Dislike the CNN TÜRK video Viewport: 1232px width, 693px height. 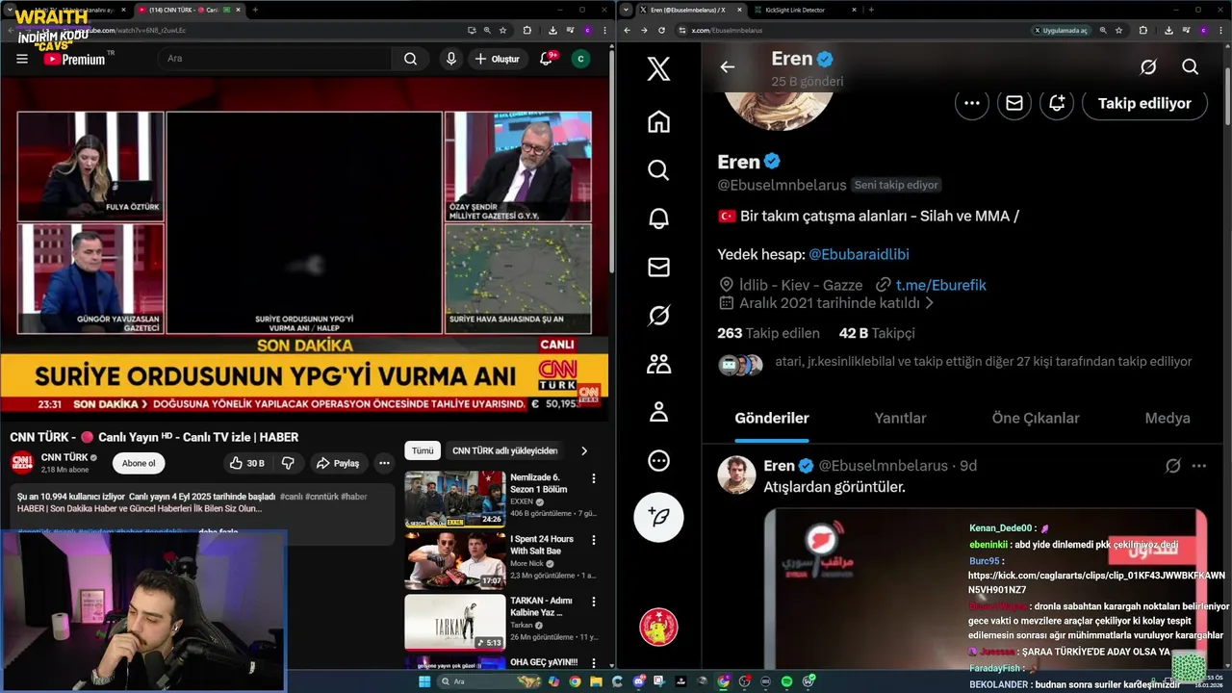[x=288, y=463]
